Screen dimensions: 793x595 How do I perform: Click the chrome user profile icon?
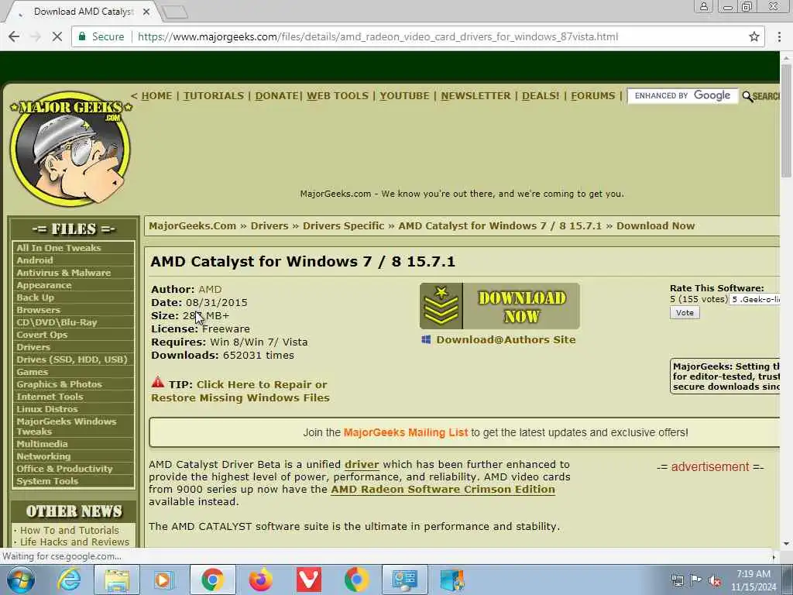point(703,6)
